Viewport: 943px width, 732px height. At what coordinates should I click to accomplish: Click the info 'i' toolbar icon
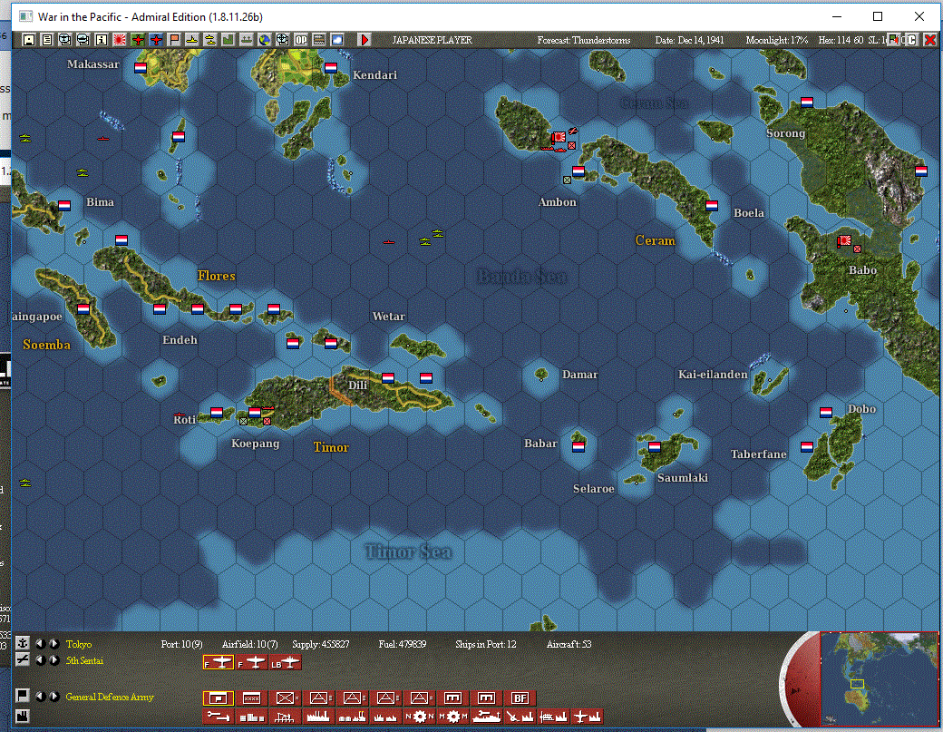[102, 40]
